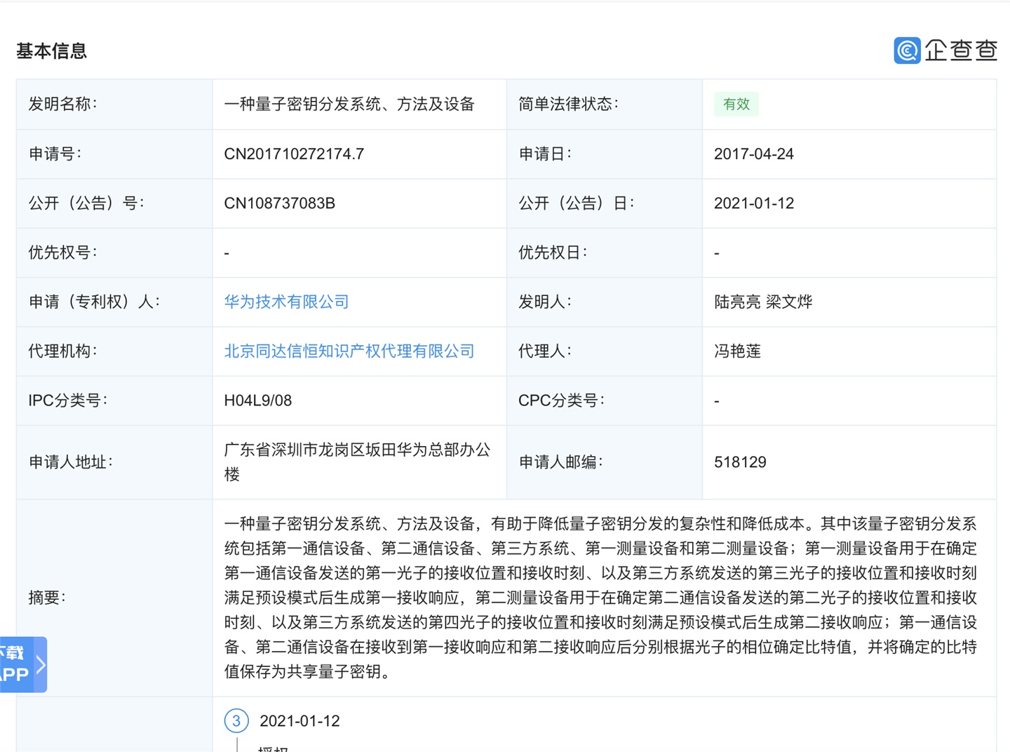Select the application number CN201710272174.7
1010x752 pixels.
[293, 154]
